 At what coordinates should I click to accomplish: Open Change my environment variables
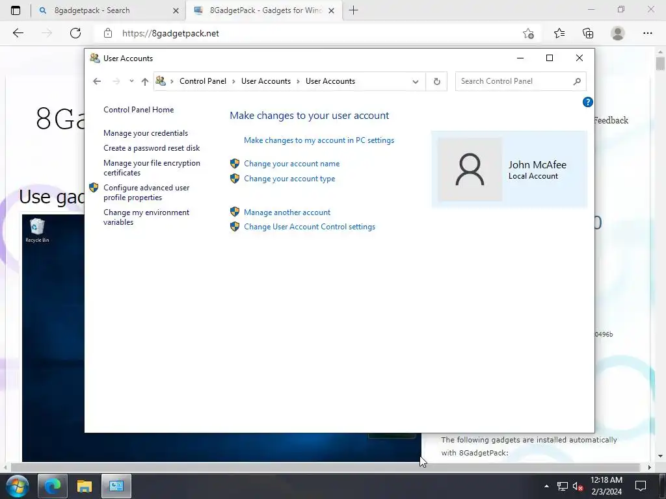(146, 217)
